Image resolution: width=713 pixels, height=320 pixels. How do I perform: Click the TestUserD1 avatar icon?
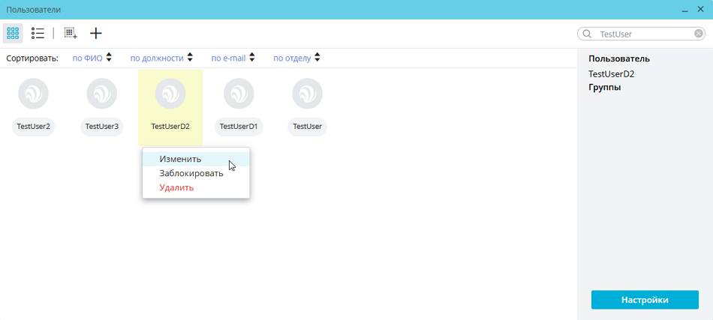[x=239, y=94]
